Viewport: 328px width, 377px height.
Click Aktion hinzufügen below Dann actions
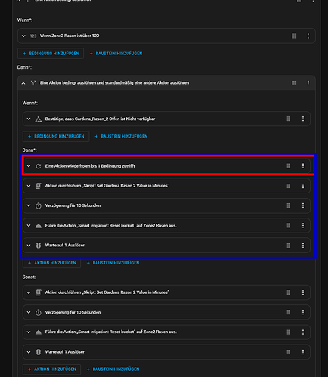pos(51,263)
